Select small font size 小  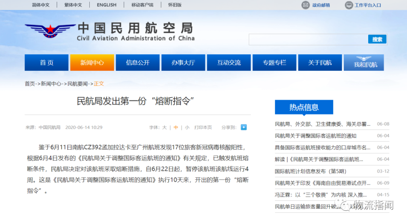[x=187, y=128]
